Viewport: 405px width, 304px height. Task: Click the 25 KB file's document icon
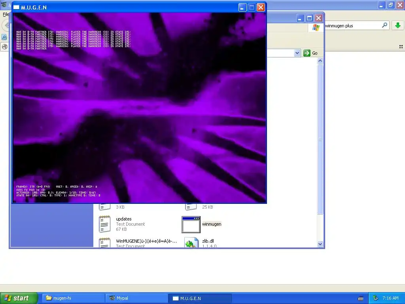coord(191,207)
